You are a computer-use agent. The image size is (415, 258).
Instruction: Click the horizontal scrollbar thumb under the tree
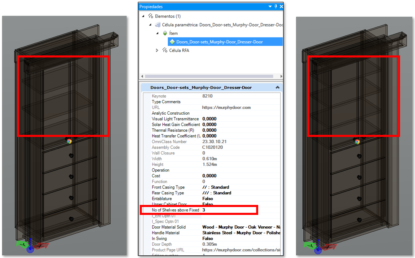tap(209, 76)
